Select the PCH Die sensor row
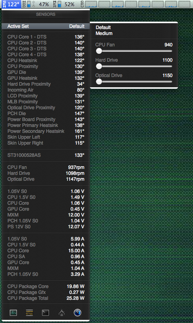This screenshot has height=323, width=193. coord(46,114)
